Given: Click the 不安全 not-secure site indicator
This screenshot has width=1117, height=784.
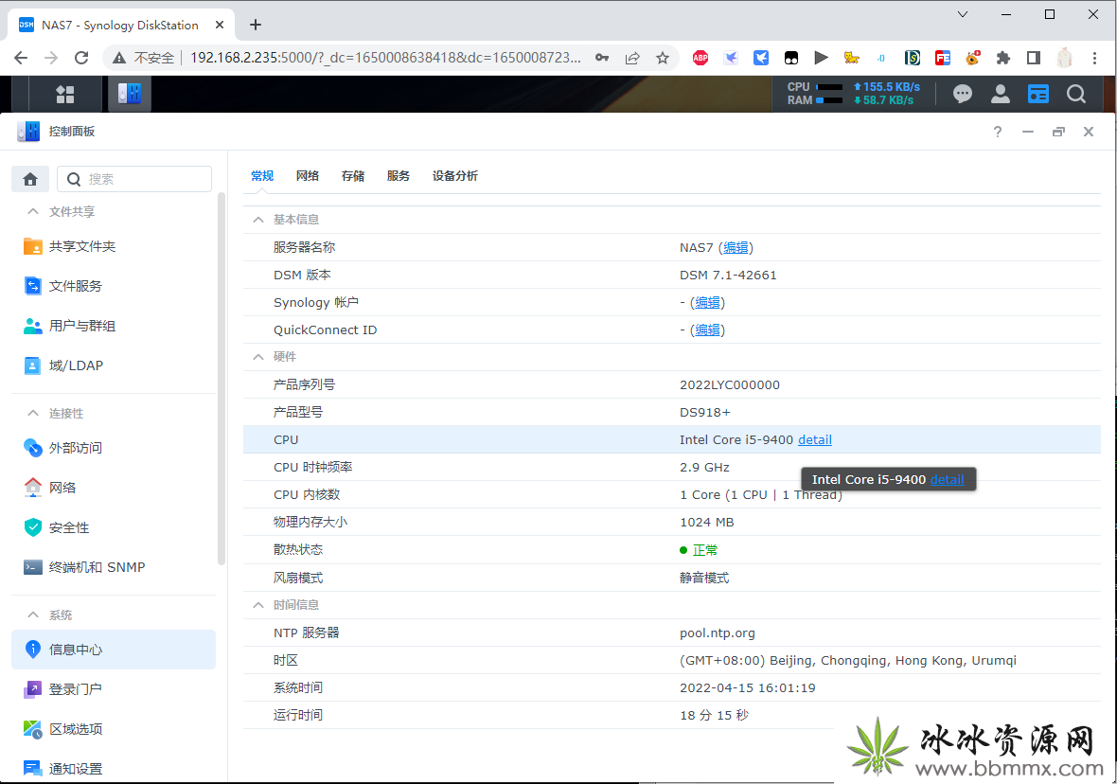Looking at the screenshot, I should click(x=143, y=58).
